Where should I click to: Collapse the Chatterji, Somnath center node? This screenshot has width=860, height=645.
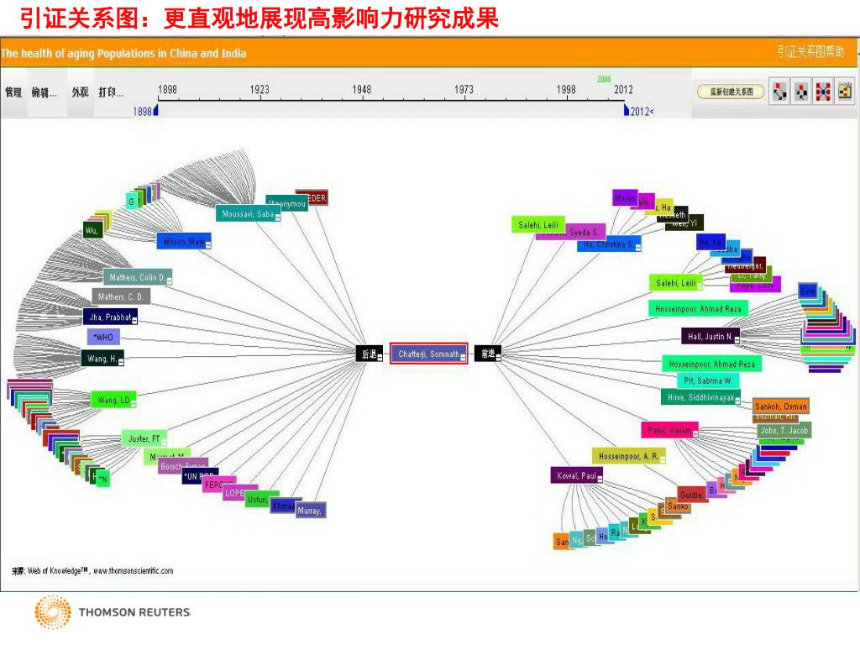click(x=463, y=358)
